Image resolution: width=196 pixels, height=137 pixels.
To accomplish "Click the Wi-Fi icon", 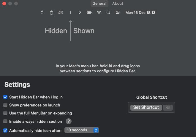I will (99, 12).
